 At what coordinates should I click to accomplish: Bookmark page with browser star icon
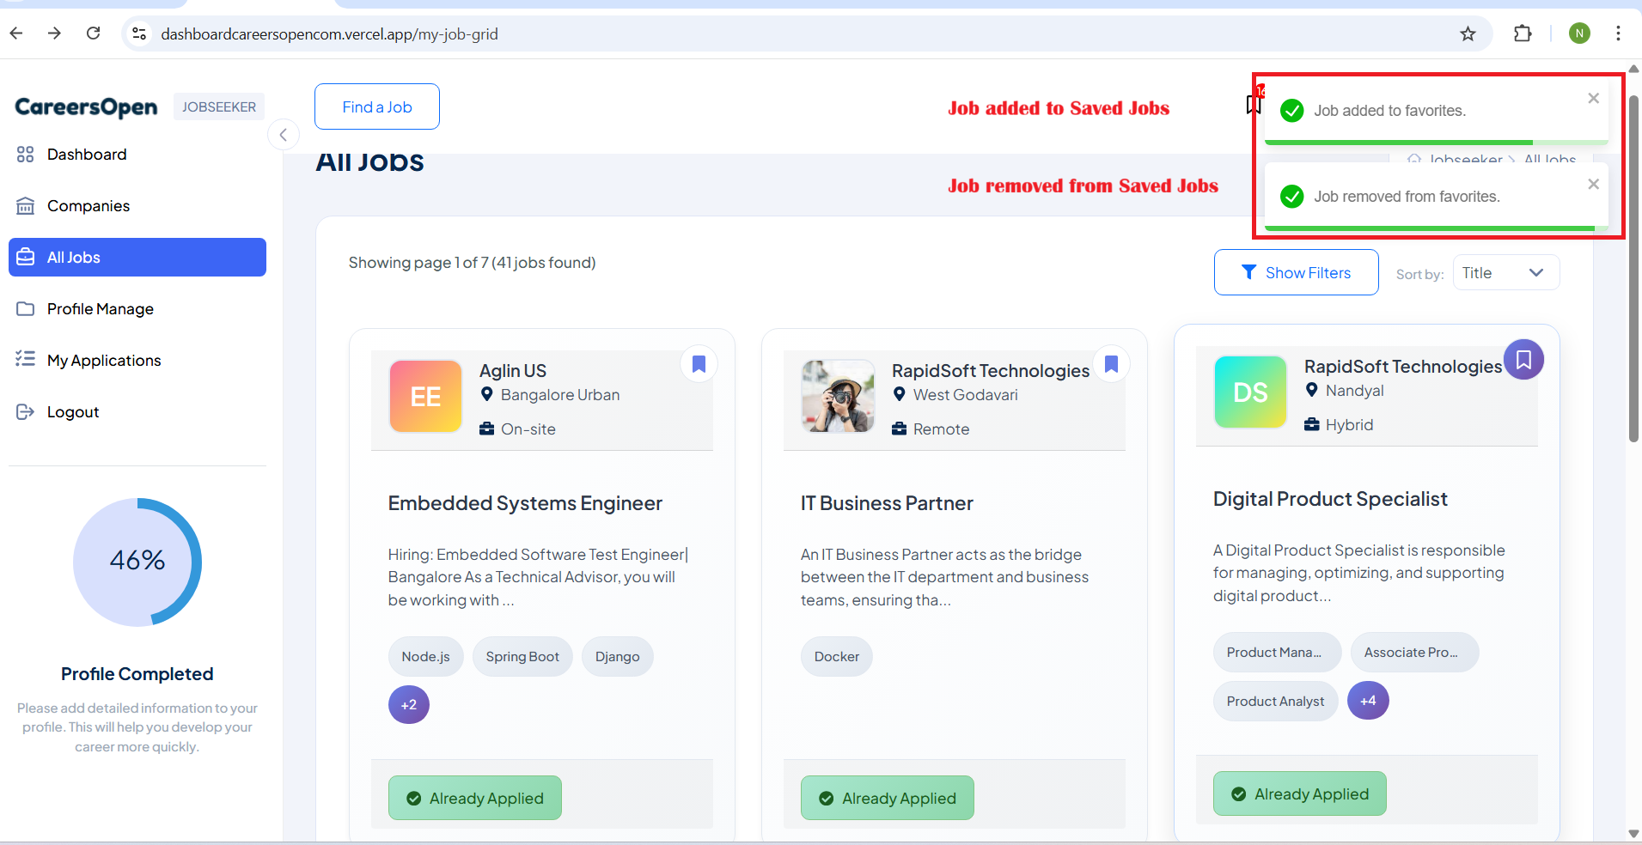(1468, 33)
